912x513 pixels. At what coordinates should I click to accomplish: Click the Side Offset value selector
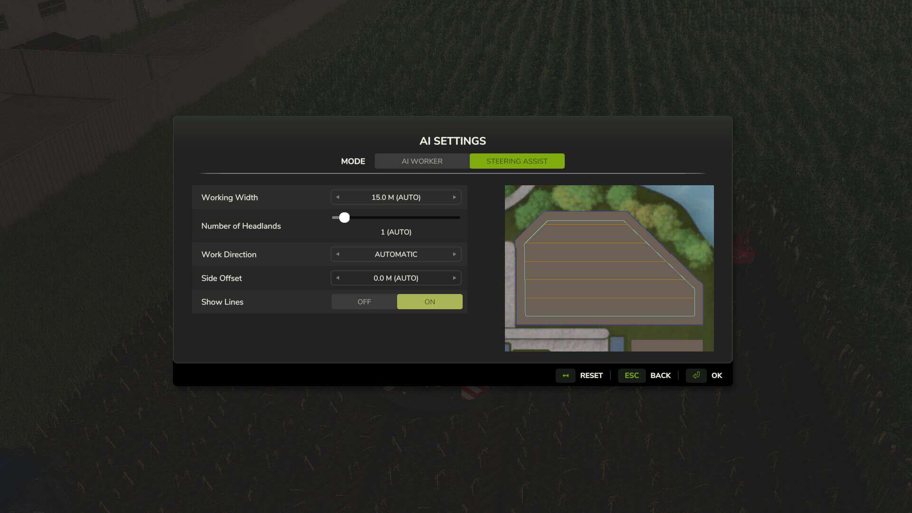click(x=396, y=278)
